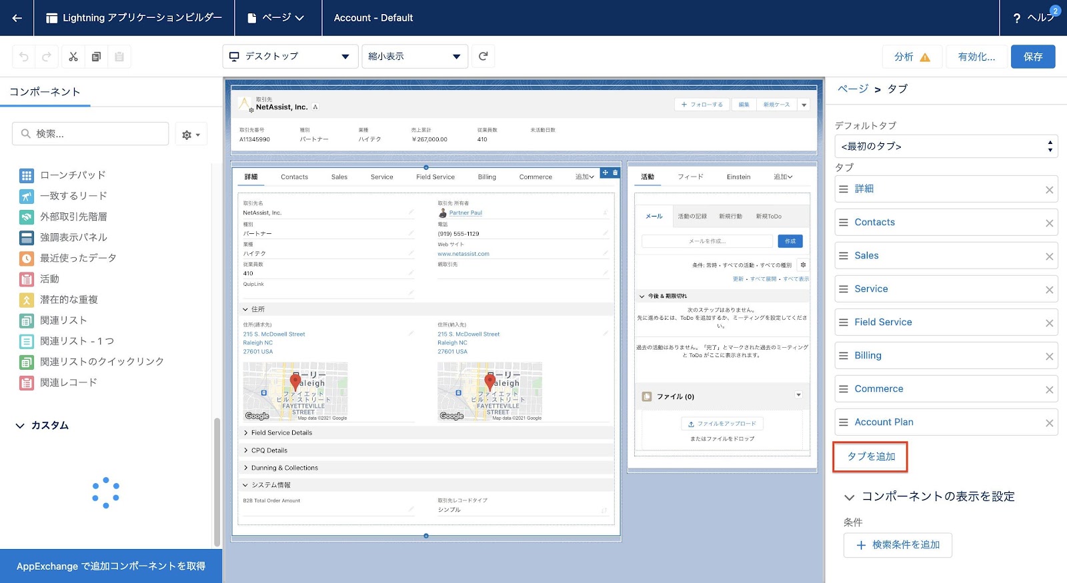Click the redo icon in the toolbar

coord(47,57)
